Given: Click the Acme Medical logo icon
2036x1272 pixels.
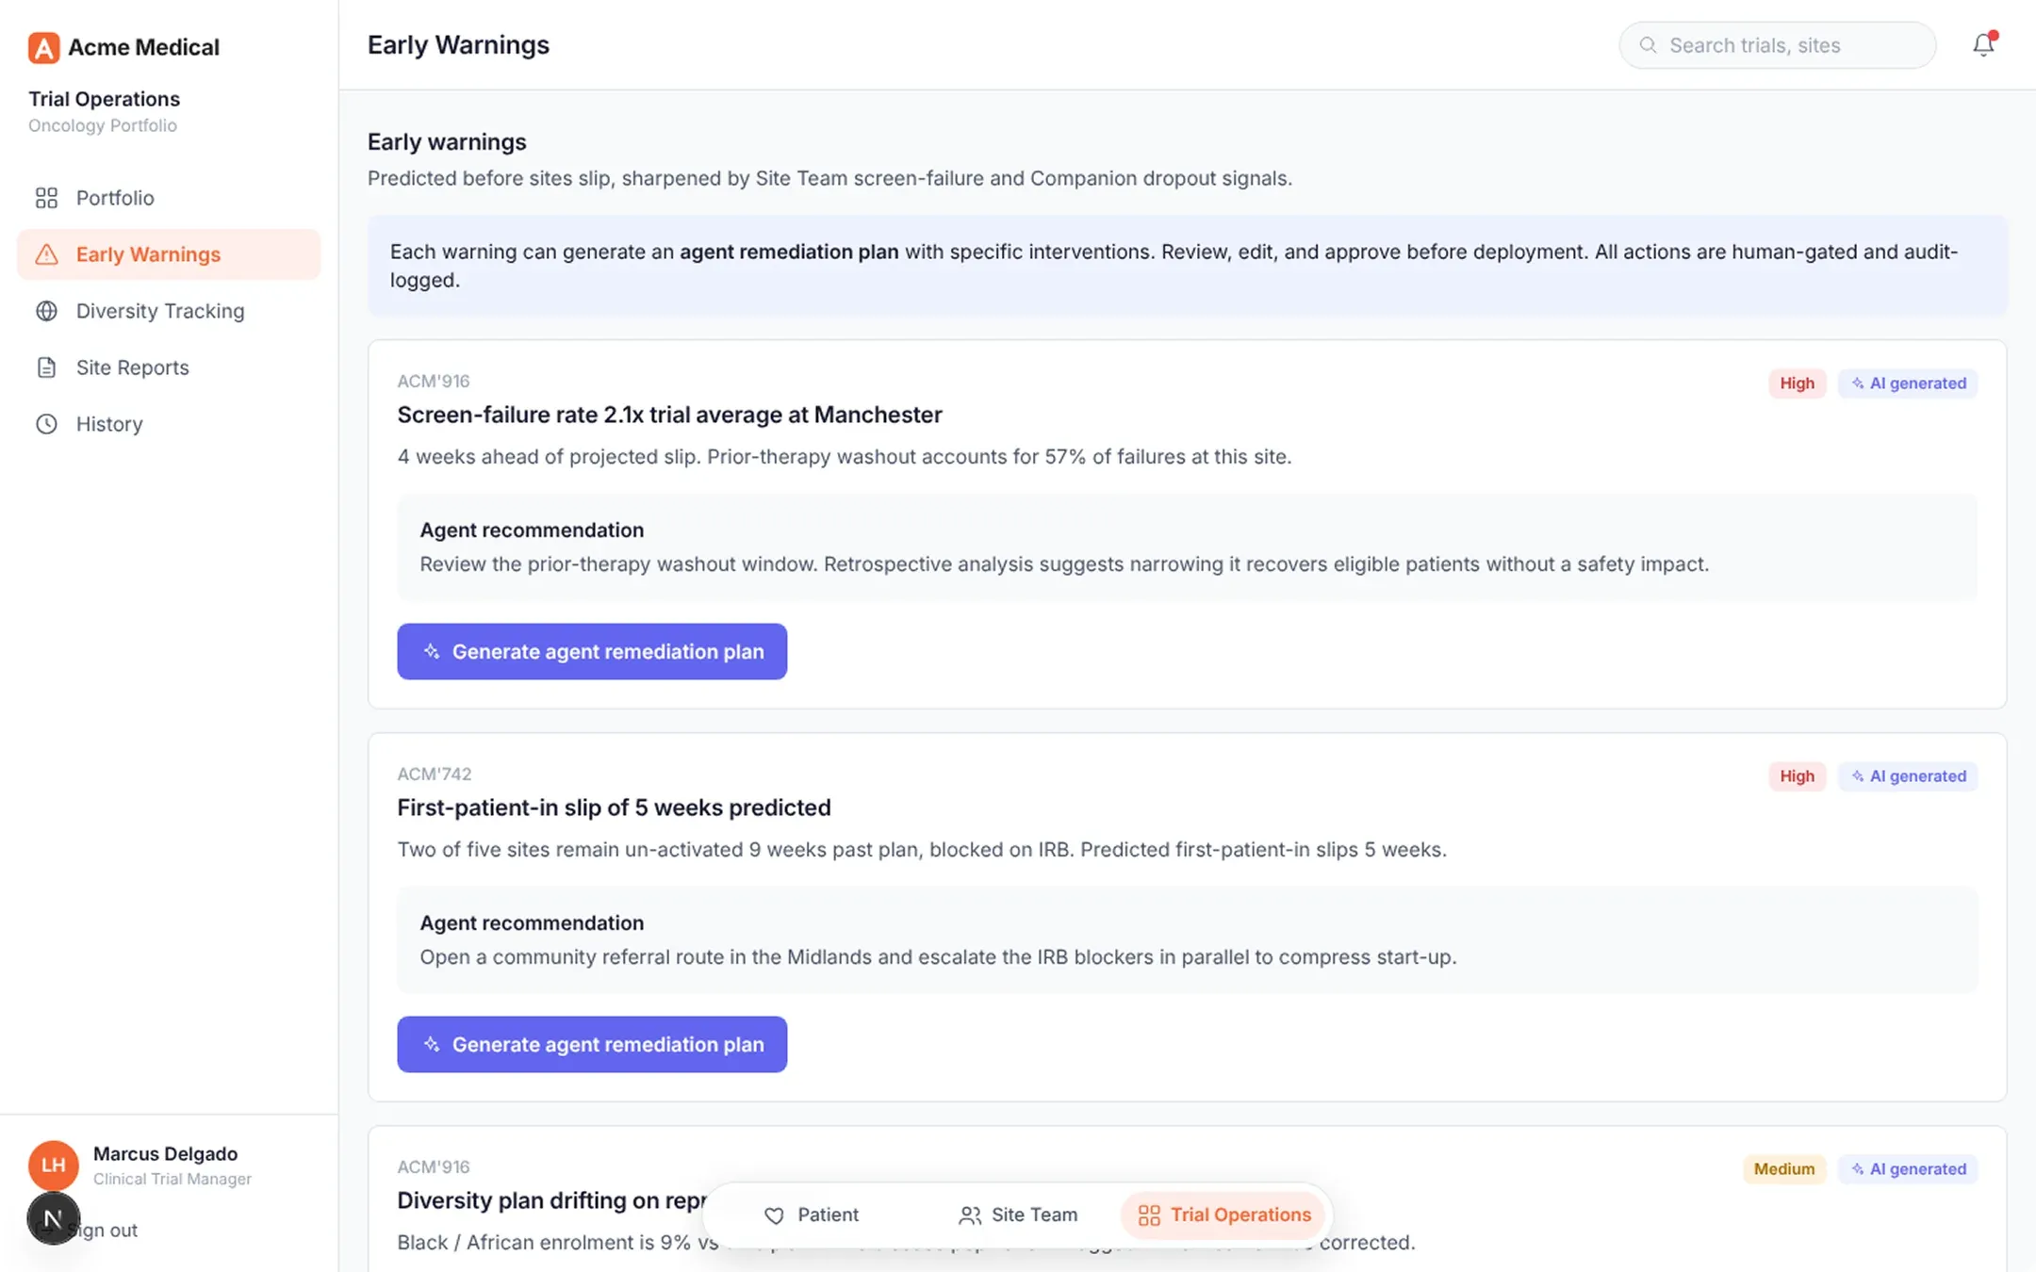Looking at the screenshot, I should (43, 47).
